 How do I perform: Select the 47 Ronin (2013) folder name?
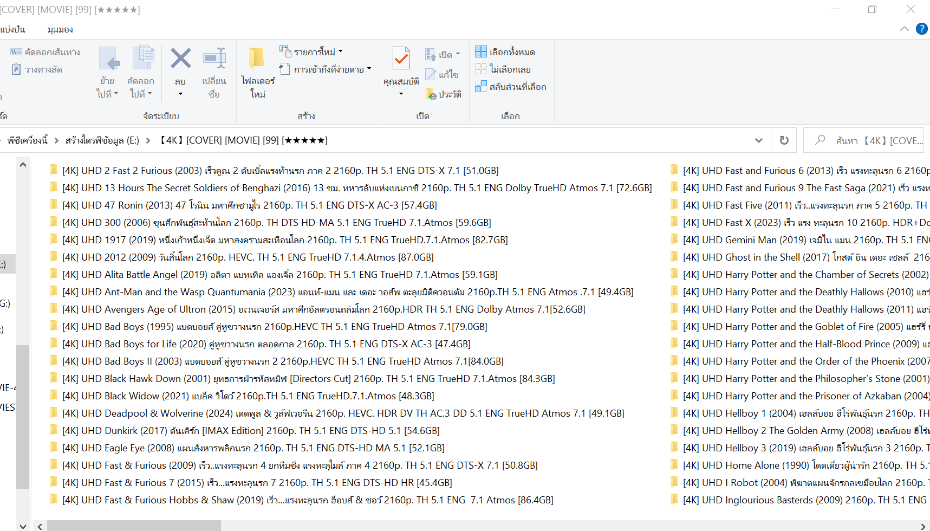click(x=249, y=205)
